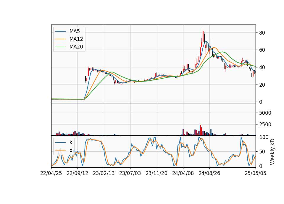284x204 pixels.
Task: Click the orange MA12 legend line sample
Action: [60, 39]
